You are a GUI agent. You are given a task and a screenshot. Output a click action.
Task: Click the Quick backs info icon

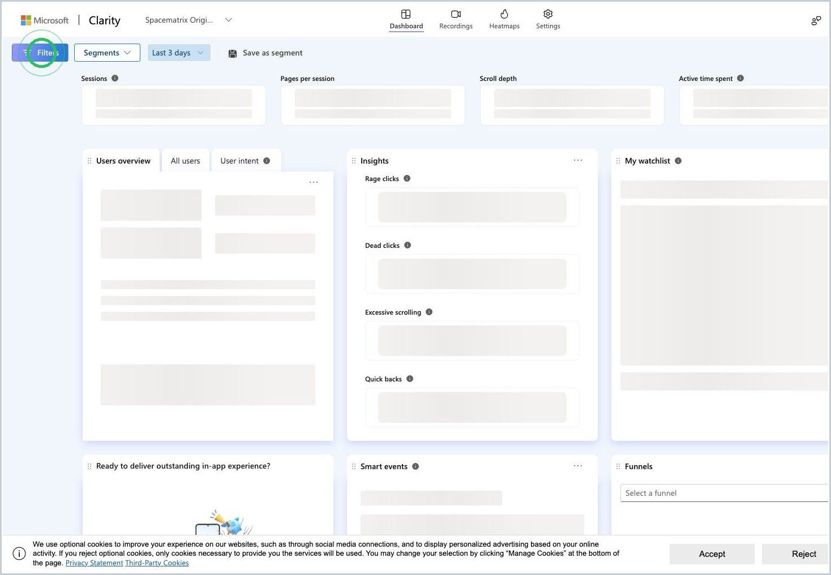coord(410,379)
